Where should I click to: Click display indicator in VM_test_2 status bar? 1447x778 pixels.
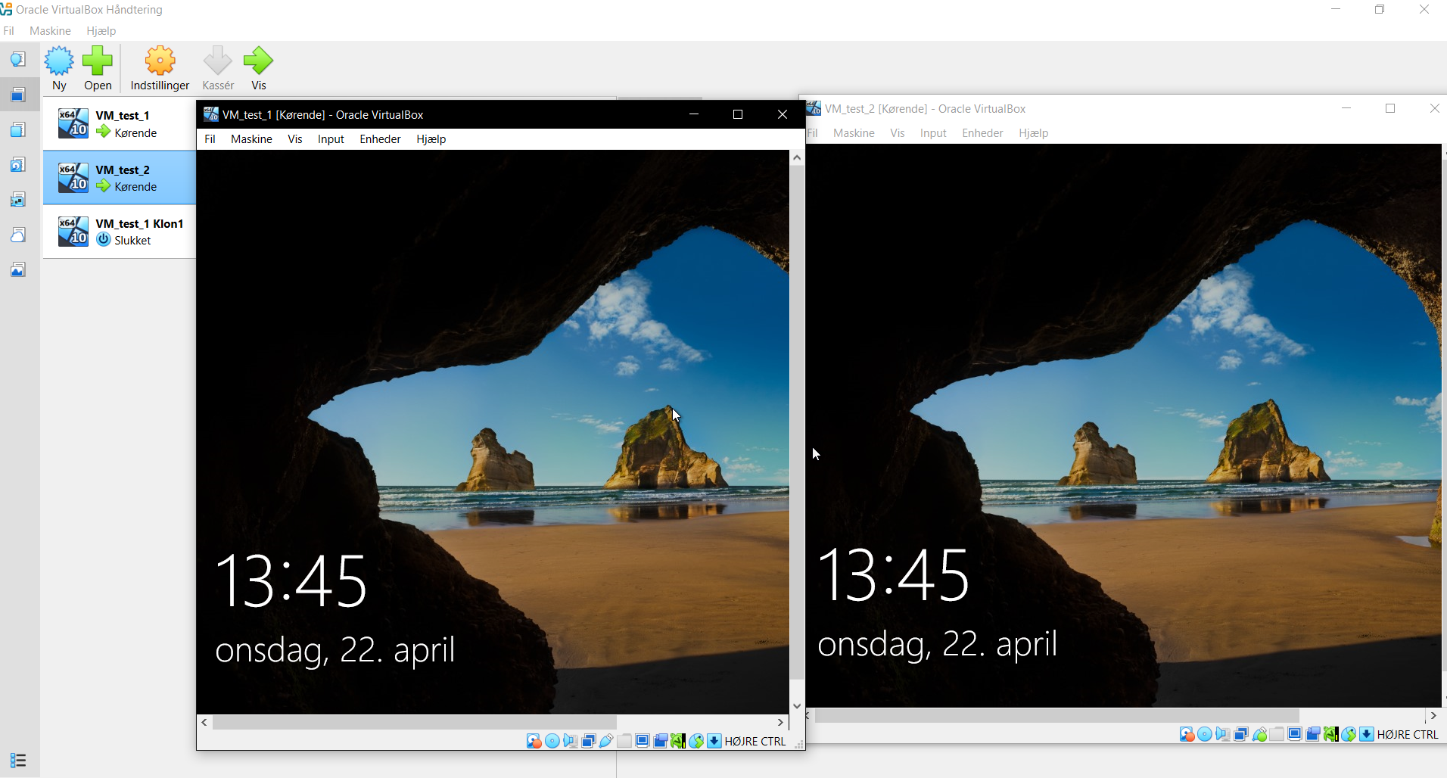[x=1295, y=734]
